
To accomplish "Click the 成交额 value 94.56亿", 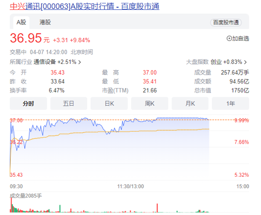I will [x=239, y=82].
